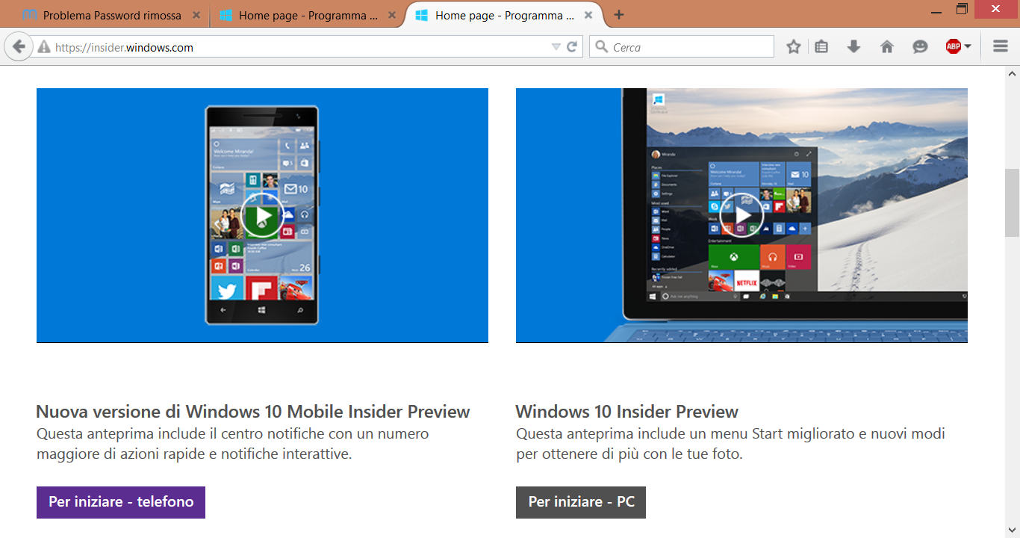Screen dimensions: 1020x538
Task: Go back using the back arrow button
Action: (x=18, y=47)
